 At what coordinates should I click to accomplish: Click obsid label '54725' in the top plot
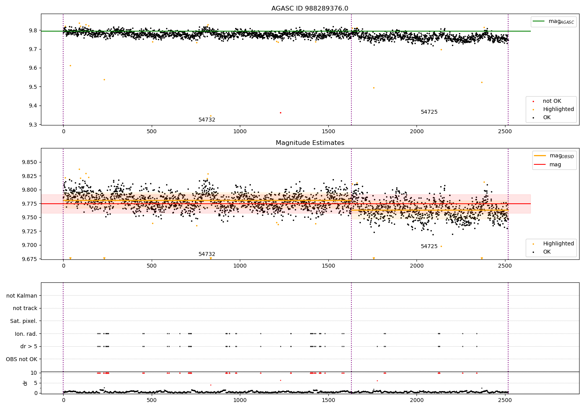pos(429,112)
